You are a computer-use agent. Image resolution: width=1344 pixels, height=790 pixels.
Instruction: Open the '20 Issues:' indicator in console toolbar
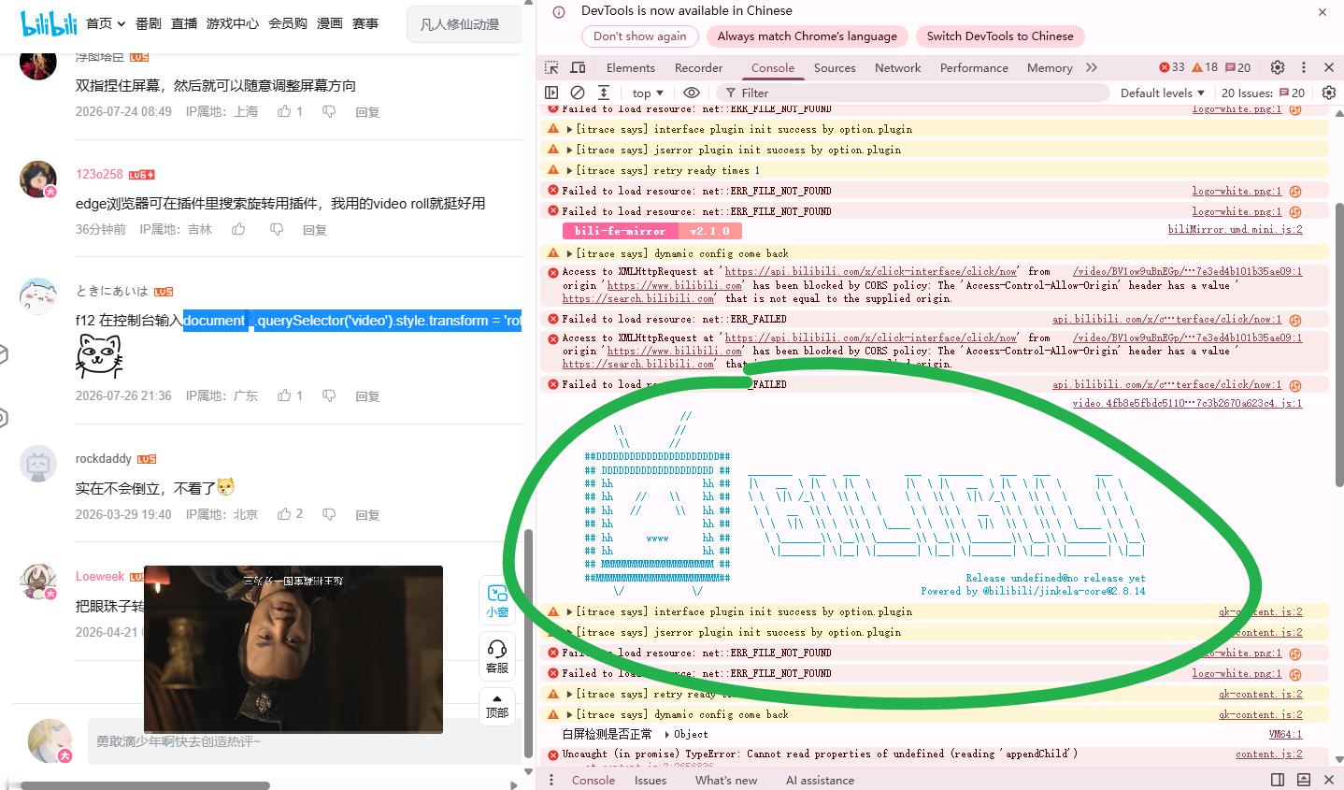(x=1263, y=93)
